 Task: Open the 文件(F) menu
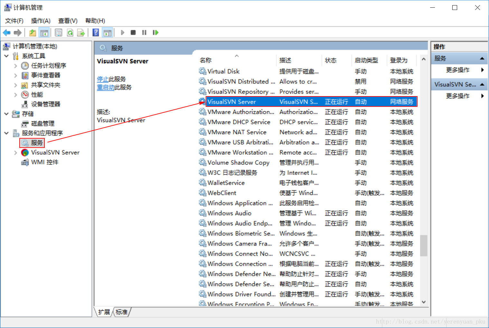point(14,21)
